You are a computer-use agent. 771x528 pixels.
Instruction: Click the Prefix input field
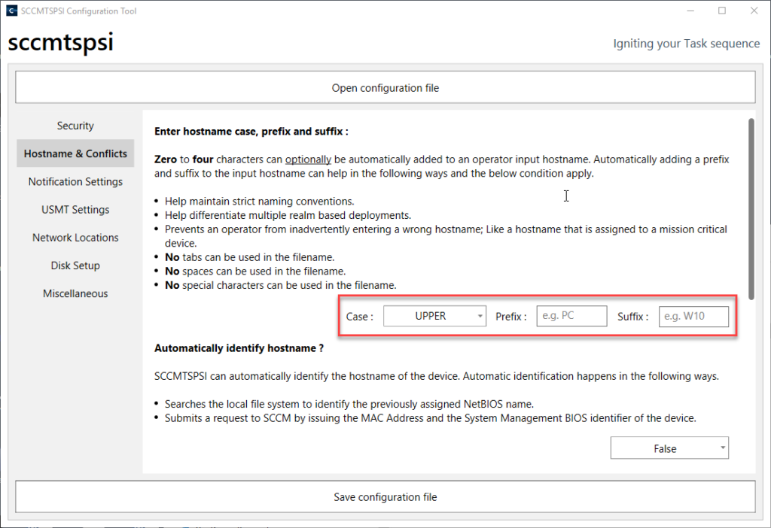571,317
